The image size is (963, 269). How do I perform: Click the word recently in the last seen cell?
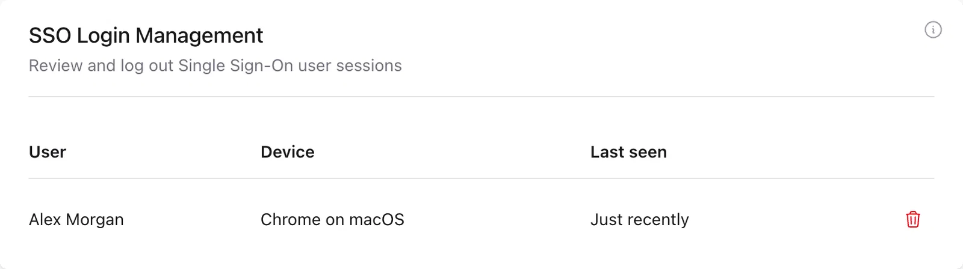click(658, 220)
